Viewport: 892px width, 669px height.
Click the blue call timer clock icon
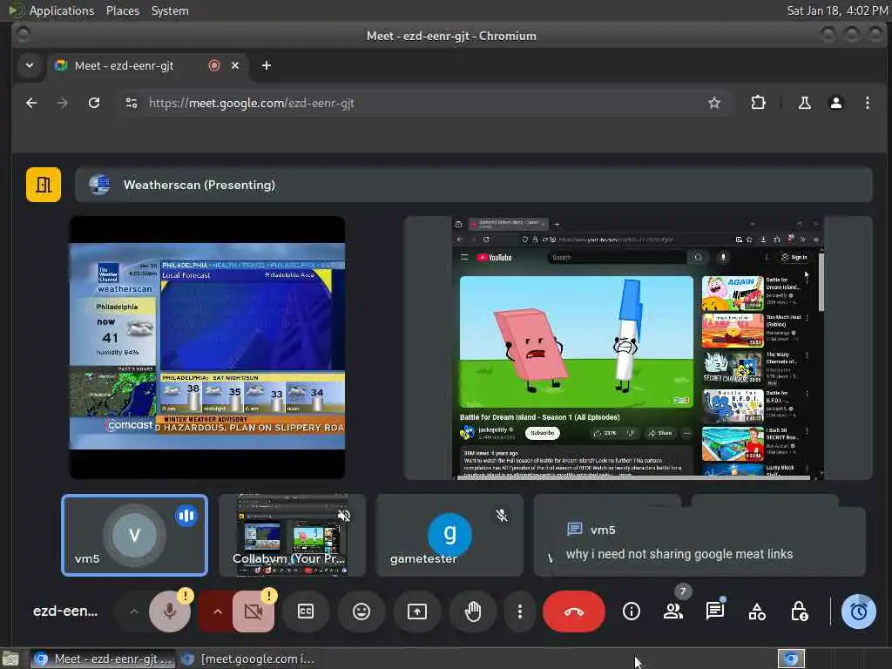tap(858, 612)
